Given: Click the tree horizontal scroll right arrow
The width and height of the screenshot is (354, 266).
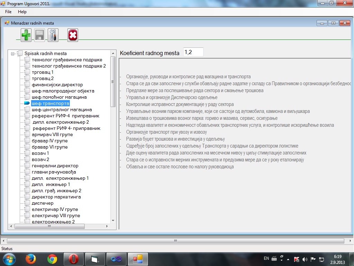Looking at the screenshot, I should tap(107, 226).
